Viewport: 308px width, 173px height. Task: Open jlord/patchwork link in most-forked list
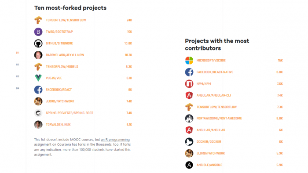point(60,101)
